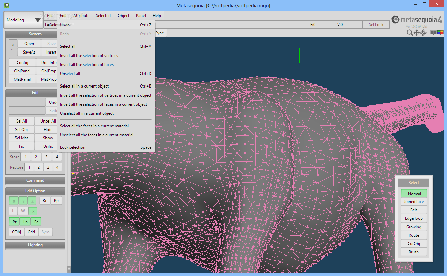447x276 pixels.
Task: Choose Unselect all menu entry
Action: click(106, 74)
